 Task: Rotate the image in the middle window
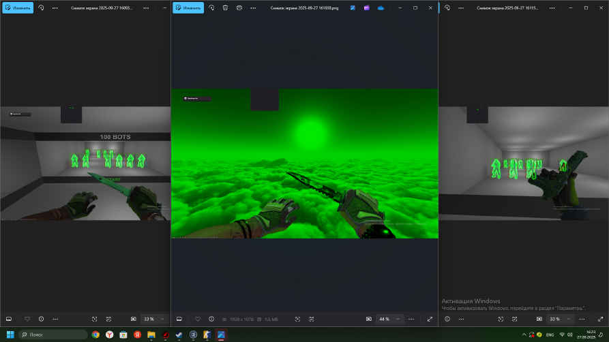coord(211,7)
